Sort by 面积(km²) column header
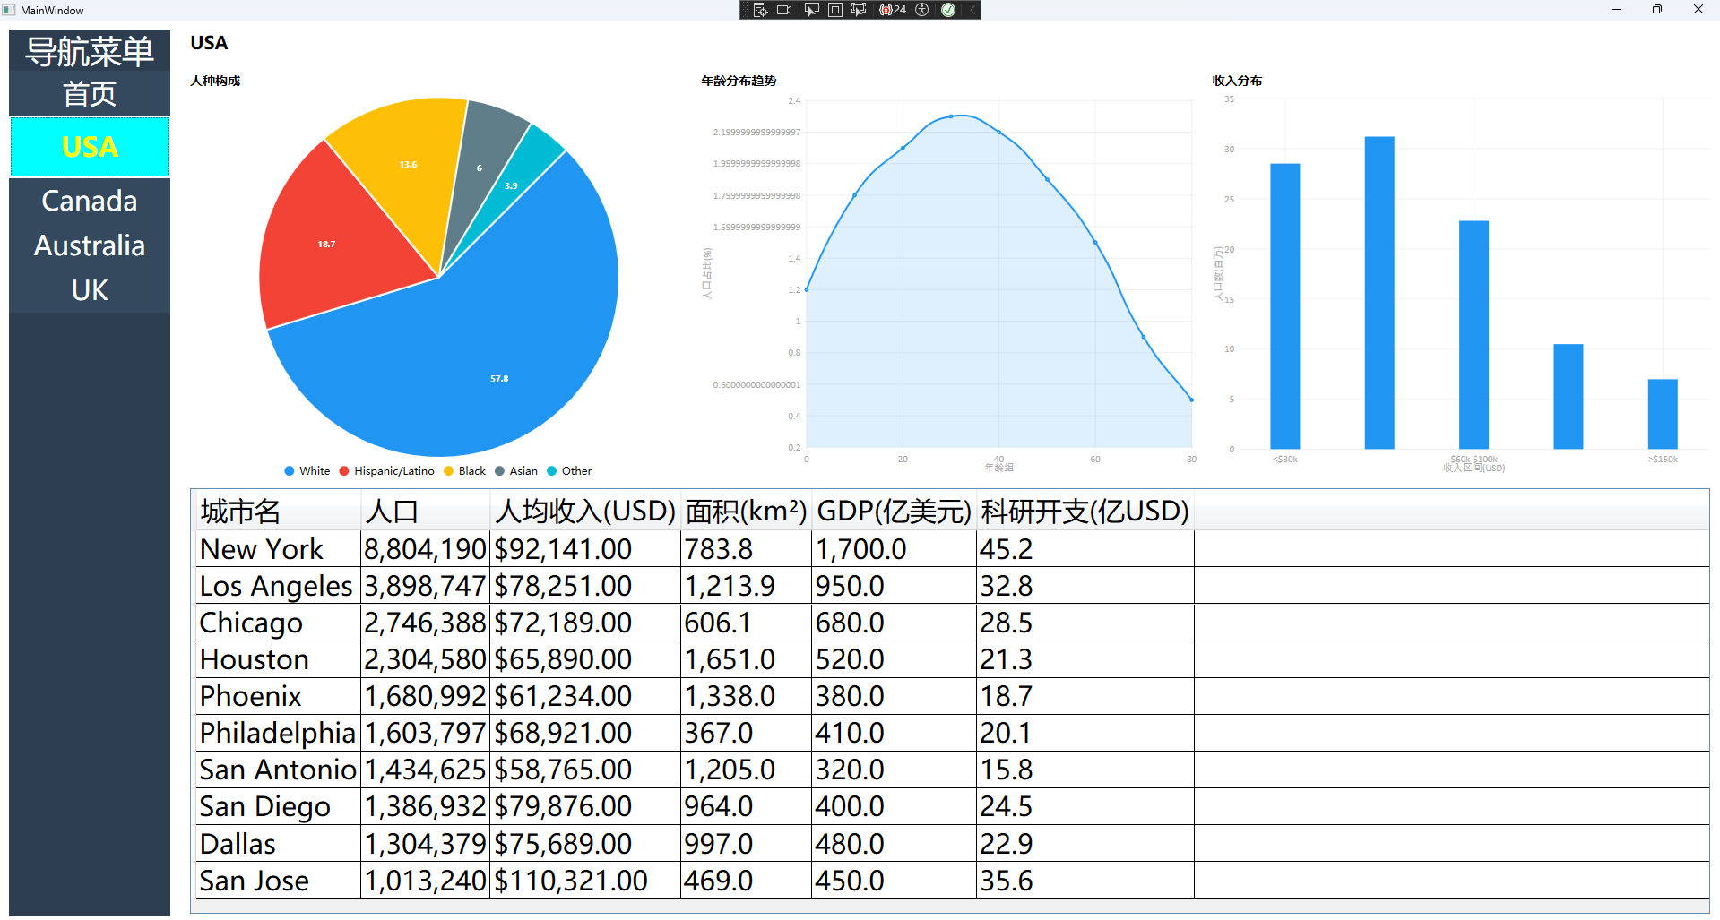This screenshot has height=920, width=1720. pyautogui.click(x=747, y=511)
